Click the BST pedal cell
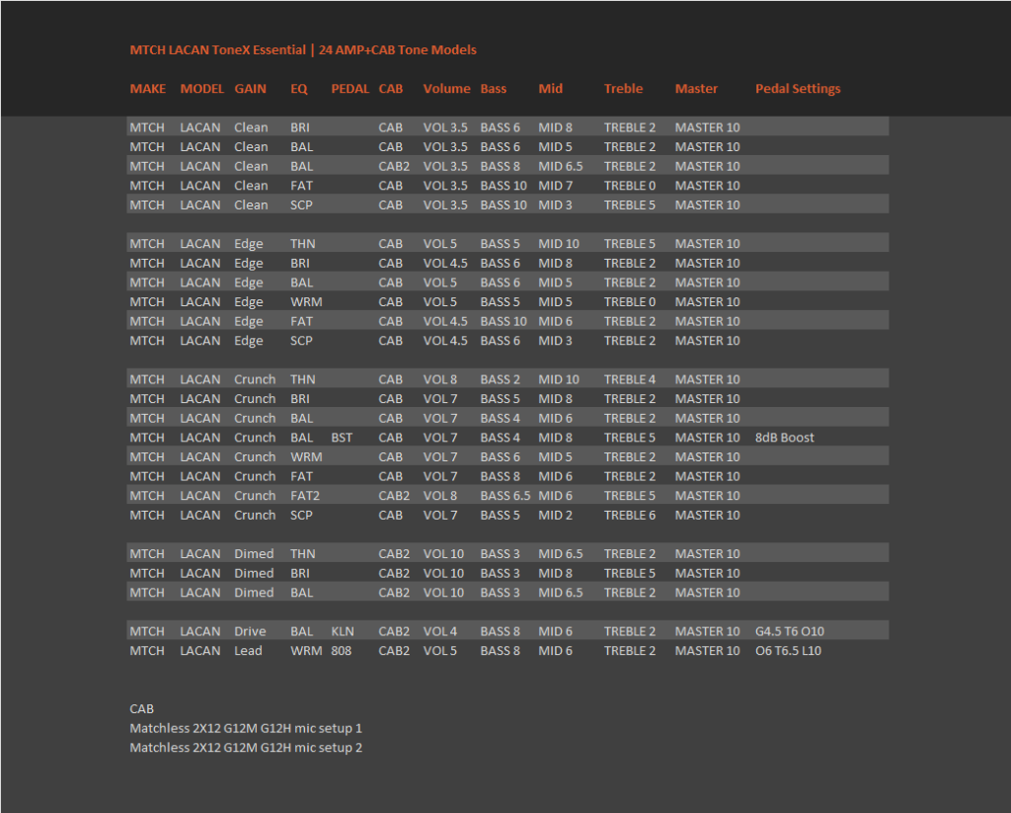Image resolution: width=1011 pixels, height=813 pixels. click(x=342, y=438)
